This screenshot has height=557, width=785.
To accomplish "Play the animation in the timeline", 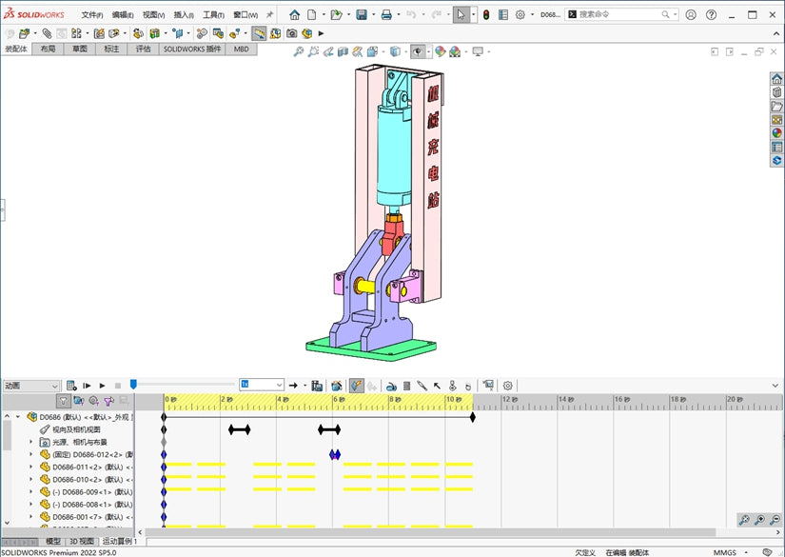I will [102, 386].
